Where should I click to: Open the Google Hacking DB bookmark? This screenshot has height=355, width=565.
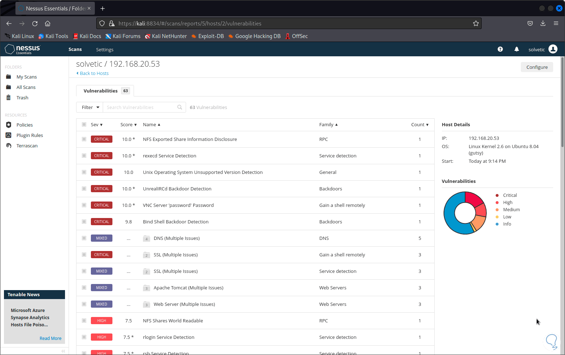254,36
